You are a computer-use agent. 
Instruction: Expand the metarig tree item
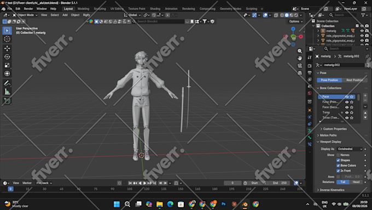click(x=318, y=31)
